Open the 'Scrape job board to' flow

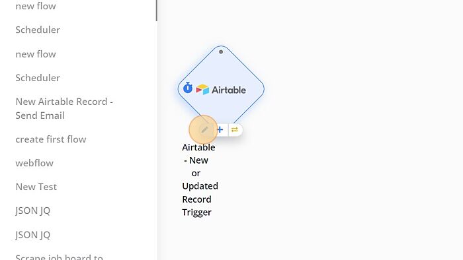tap(59, 257)
